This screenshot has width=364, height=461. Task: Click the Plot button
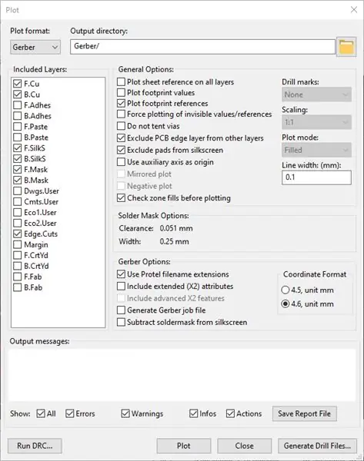click(184, 446)
